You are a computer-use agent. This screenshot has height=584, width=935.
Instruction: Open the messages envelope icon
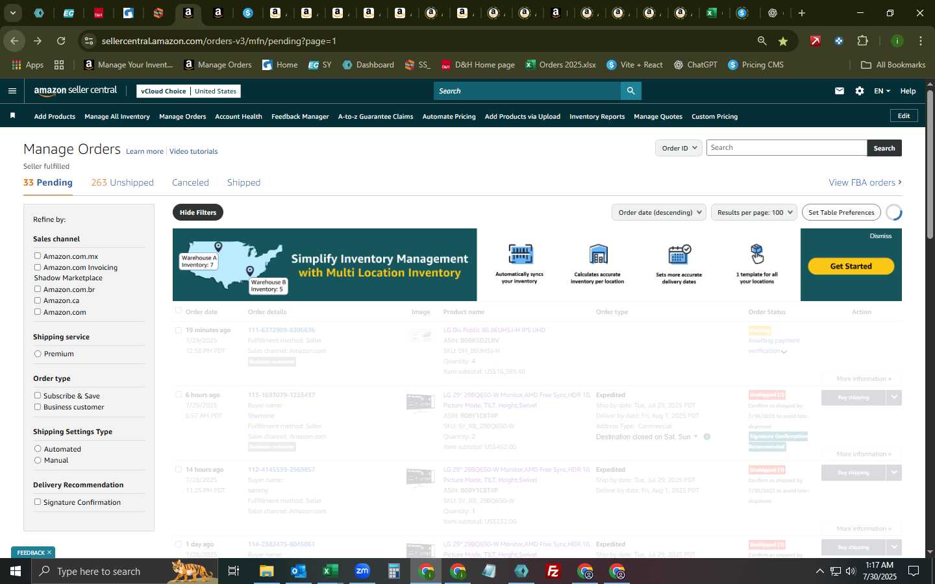840,91
